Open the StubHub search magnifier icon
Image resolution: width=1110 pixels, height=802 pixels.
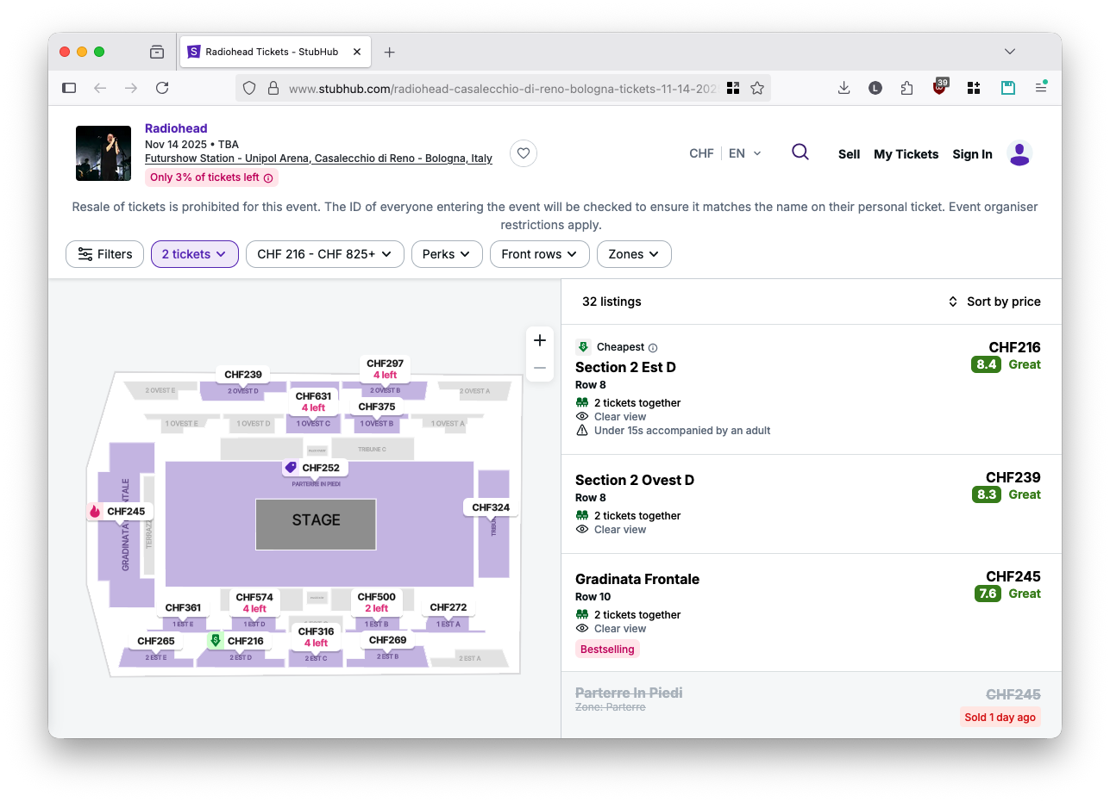(x=800, y=152)
